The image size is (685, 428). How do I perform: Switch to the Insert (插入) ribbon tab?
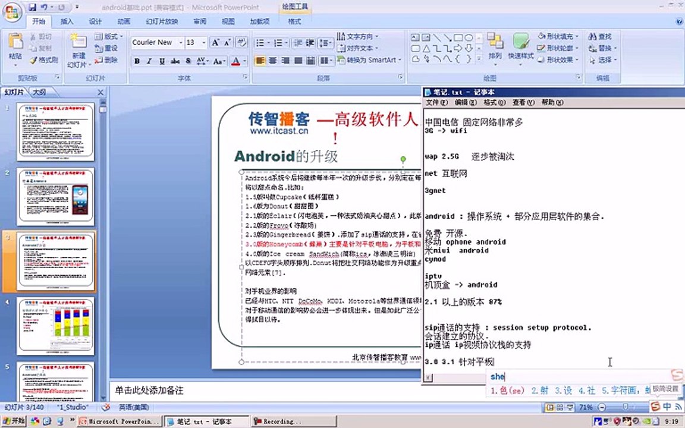(x=67, y=21)
